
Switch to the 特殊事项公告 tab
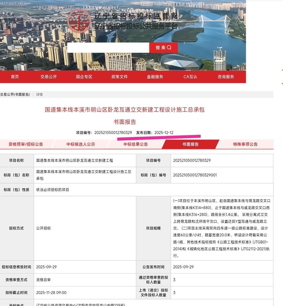pyautogui.click(x=245, y=144)
